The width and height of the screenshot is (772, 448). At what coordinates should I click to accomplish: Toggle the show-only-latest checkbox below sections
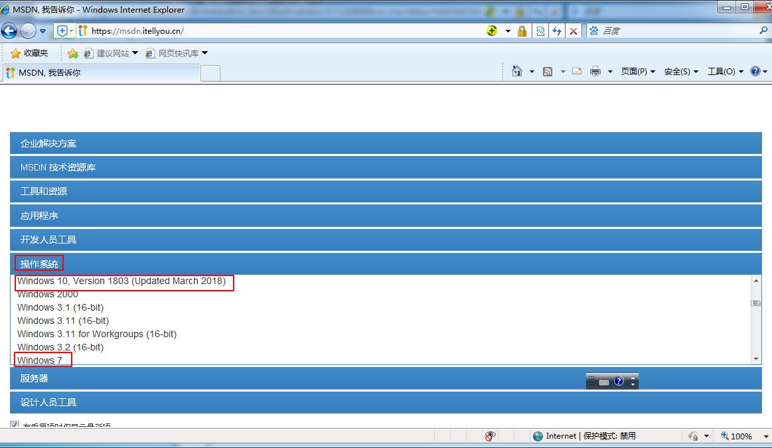pyautogui.click(x=15, y=424)
